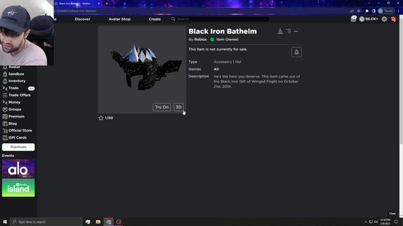Viewport: 403px width, 226px height.
Task: Click the white Premium button
Action: click(x=18, y=147)
